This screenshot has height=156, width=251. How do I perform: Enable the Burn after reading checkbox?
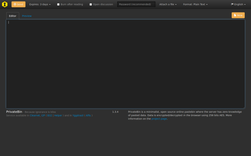pos(58,5)
